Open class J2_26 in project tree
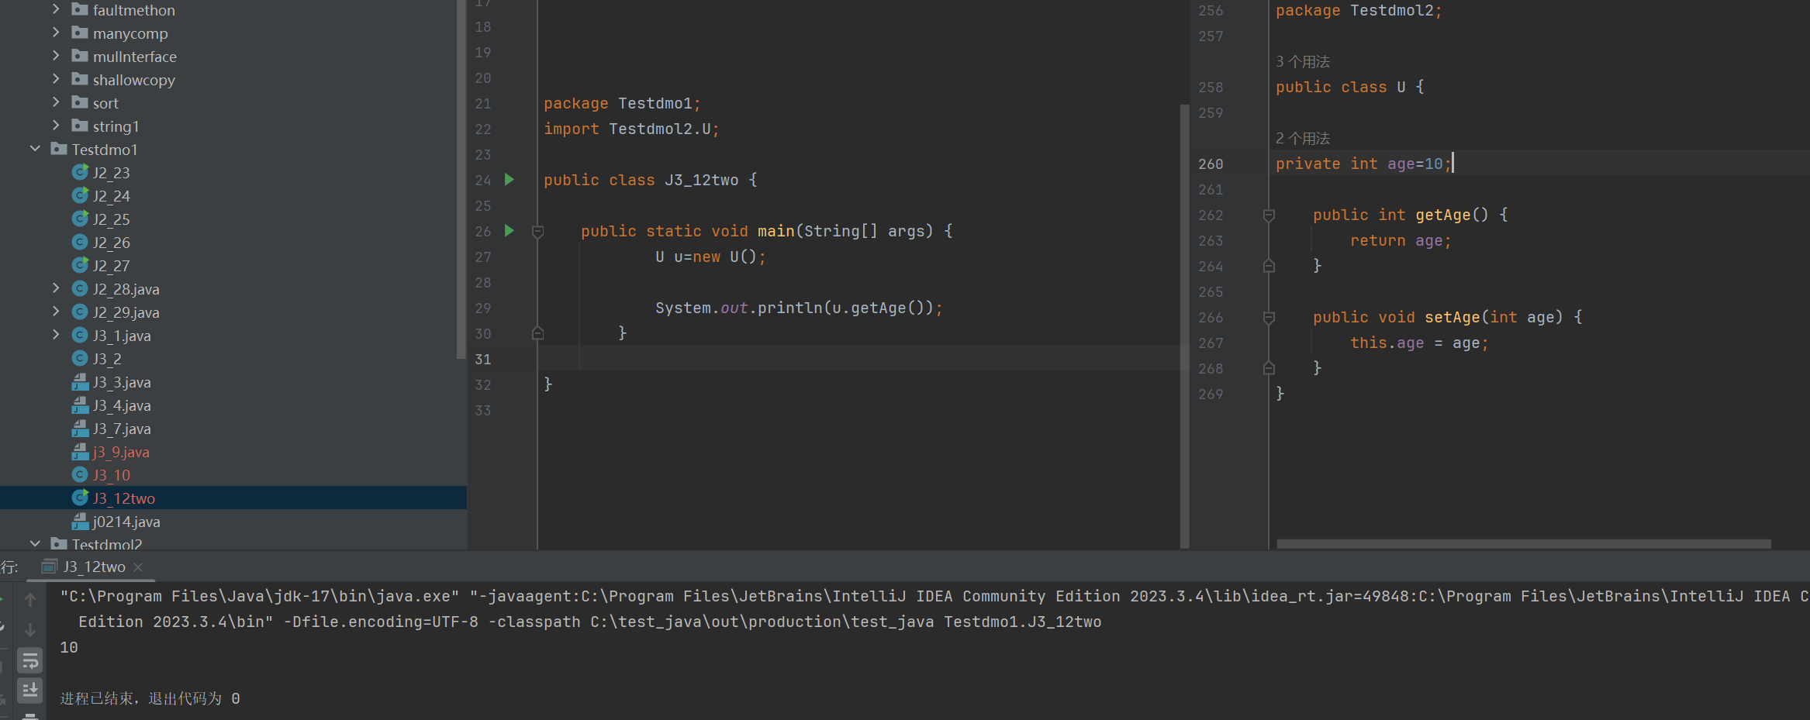The image size is (1810, 720). tap(111, 243)
